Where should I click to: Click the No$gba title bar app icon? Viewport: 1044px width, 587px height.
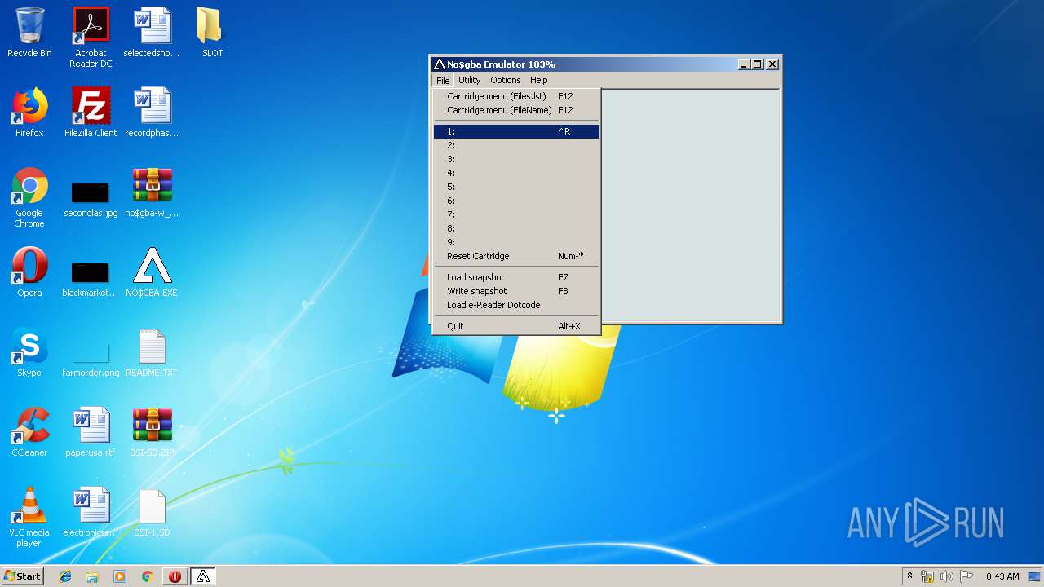coord(440,64)
